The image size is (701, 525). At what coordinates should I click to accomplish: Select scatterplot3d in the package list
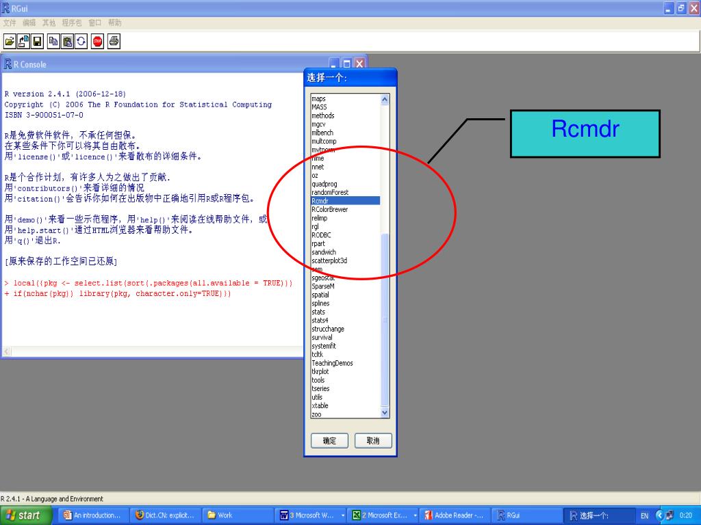pyautogui.click(x=346, y=260)
